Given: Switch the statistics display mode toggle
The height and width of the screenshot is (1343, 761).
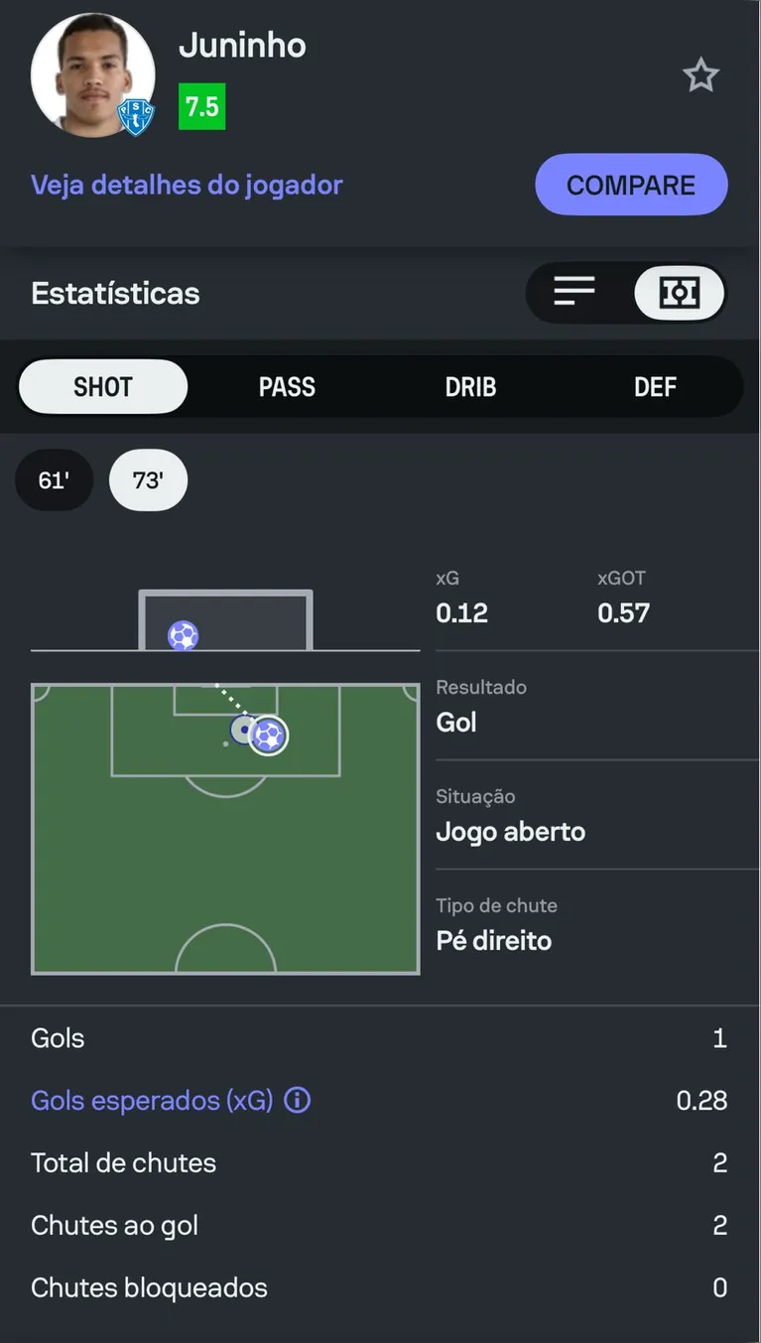Looking at the screenshot, I should (x=626, y=292).
